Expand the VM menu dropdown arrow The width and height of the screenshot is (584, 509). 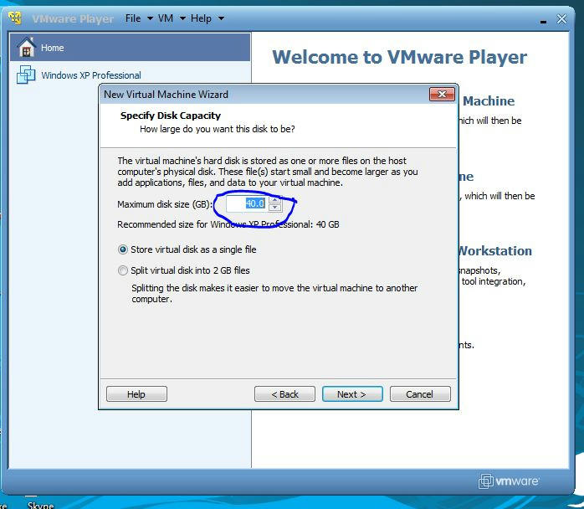182,18
